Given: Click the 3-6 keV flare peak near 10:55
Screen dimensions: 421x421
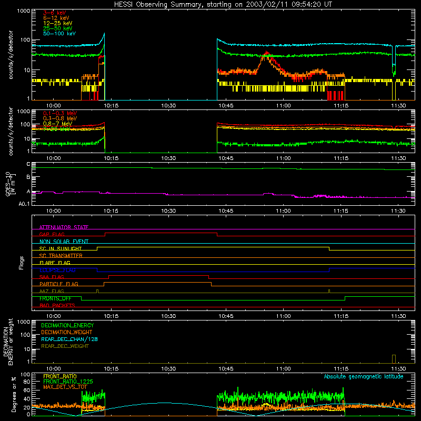Looking at the screenshot, I should (266, 53).
